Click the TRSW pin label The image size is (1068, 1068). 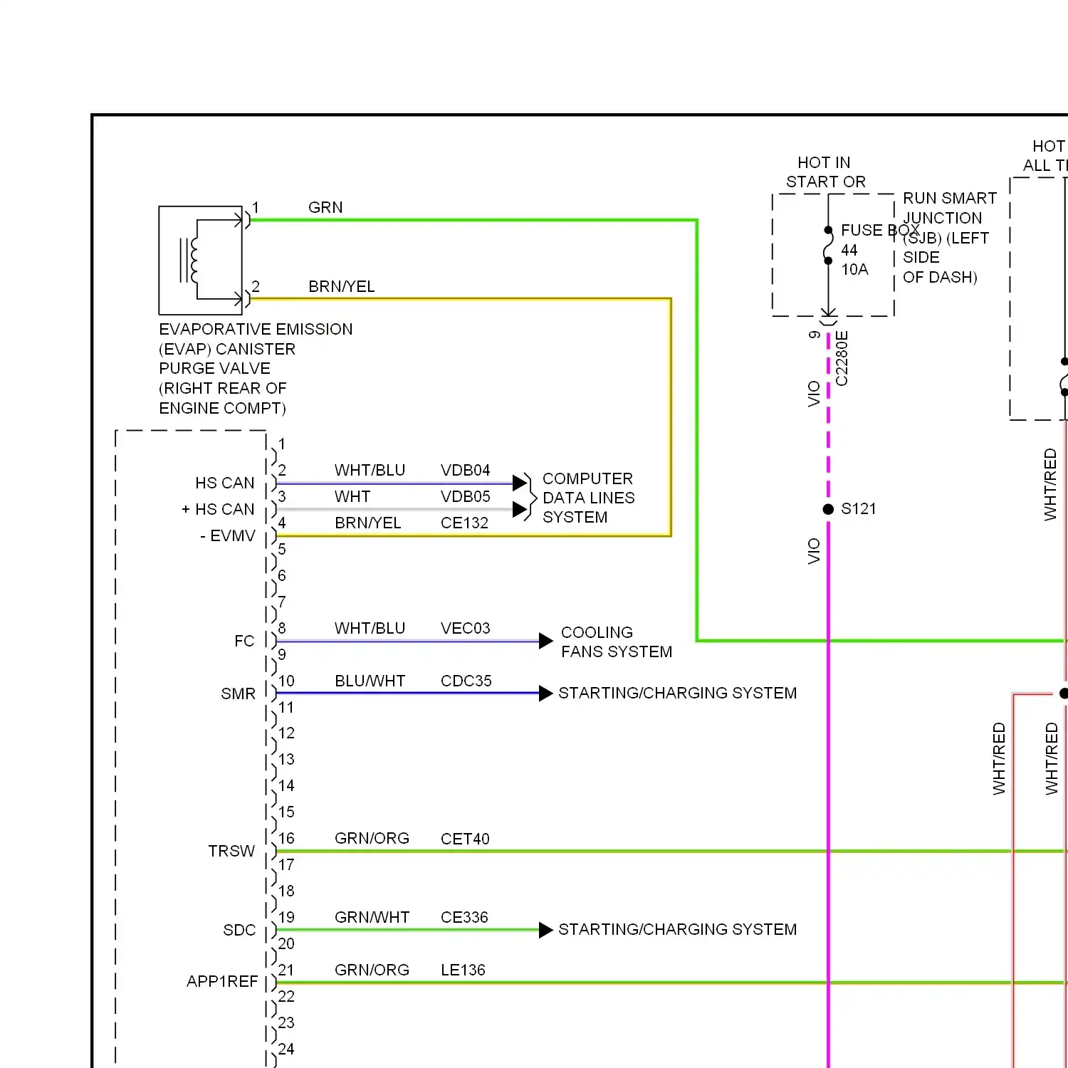tap(231, 852)
